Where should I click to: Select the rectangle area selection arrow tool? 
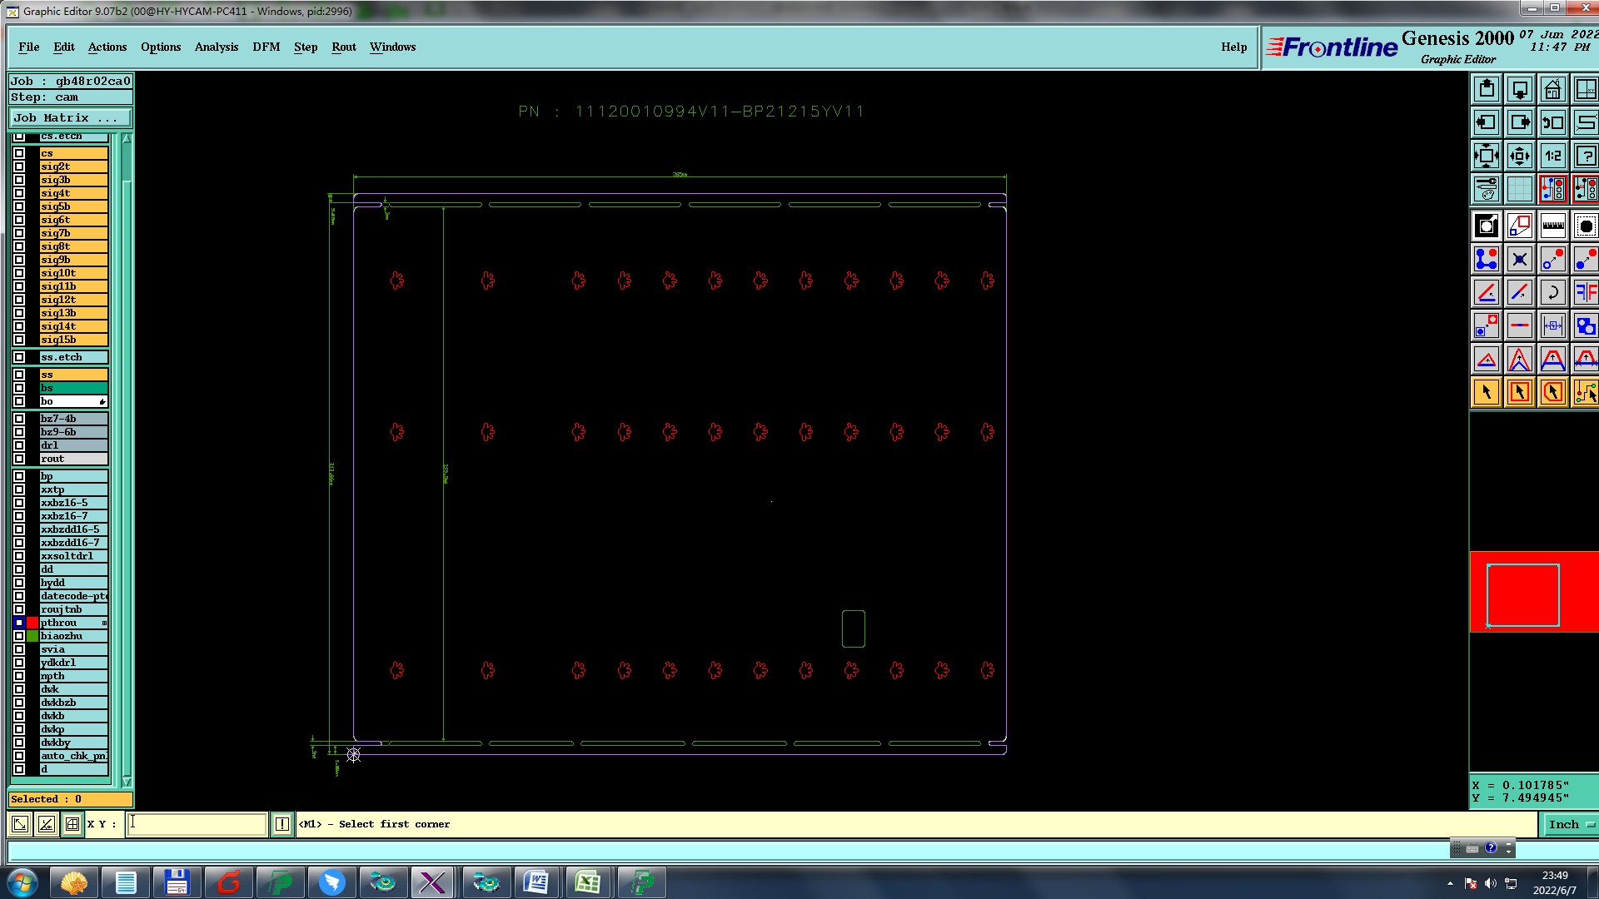click(1520, 392)
